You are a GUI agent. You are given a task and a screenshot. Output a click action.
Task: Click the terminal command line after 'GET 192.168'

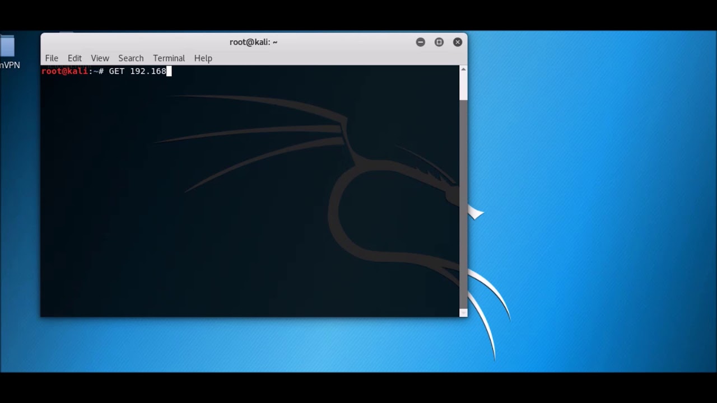pos(169,71)
